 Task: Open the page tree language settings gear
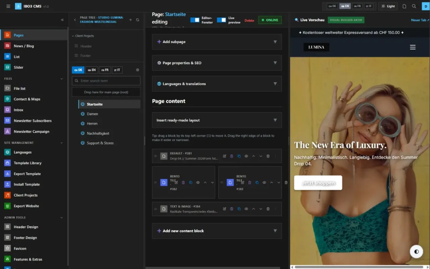tap(137, 70)
